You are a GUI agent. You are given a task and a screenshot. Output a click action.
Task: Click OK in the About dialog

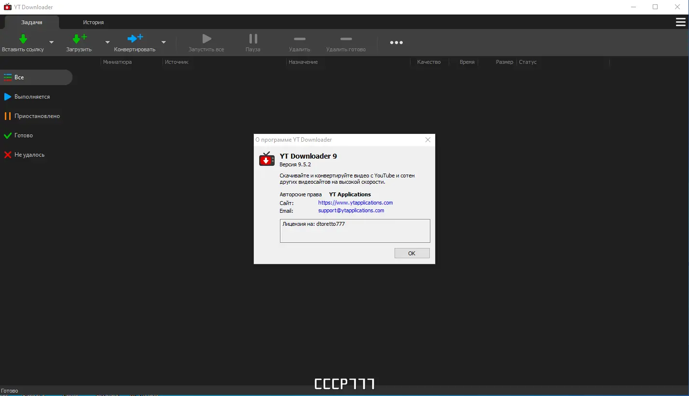tap(412, 253)
